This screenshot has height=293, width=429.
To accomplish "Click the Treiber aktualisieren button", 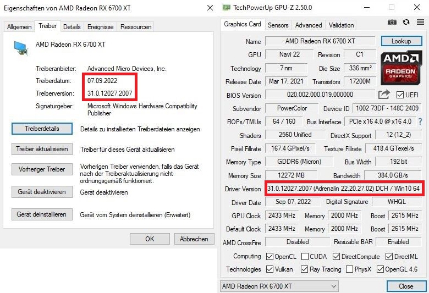I will [42, 149].
